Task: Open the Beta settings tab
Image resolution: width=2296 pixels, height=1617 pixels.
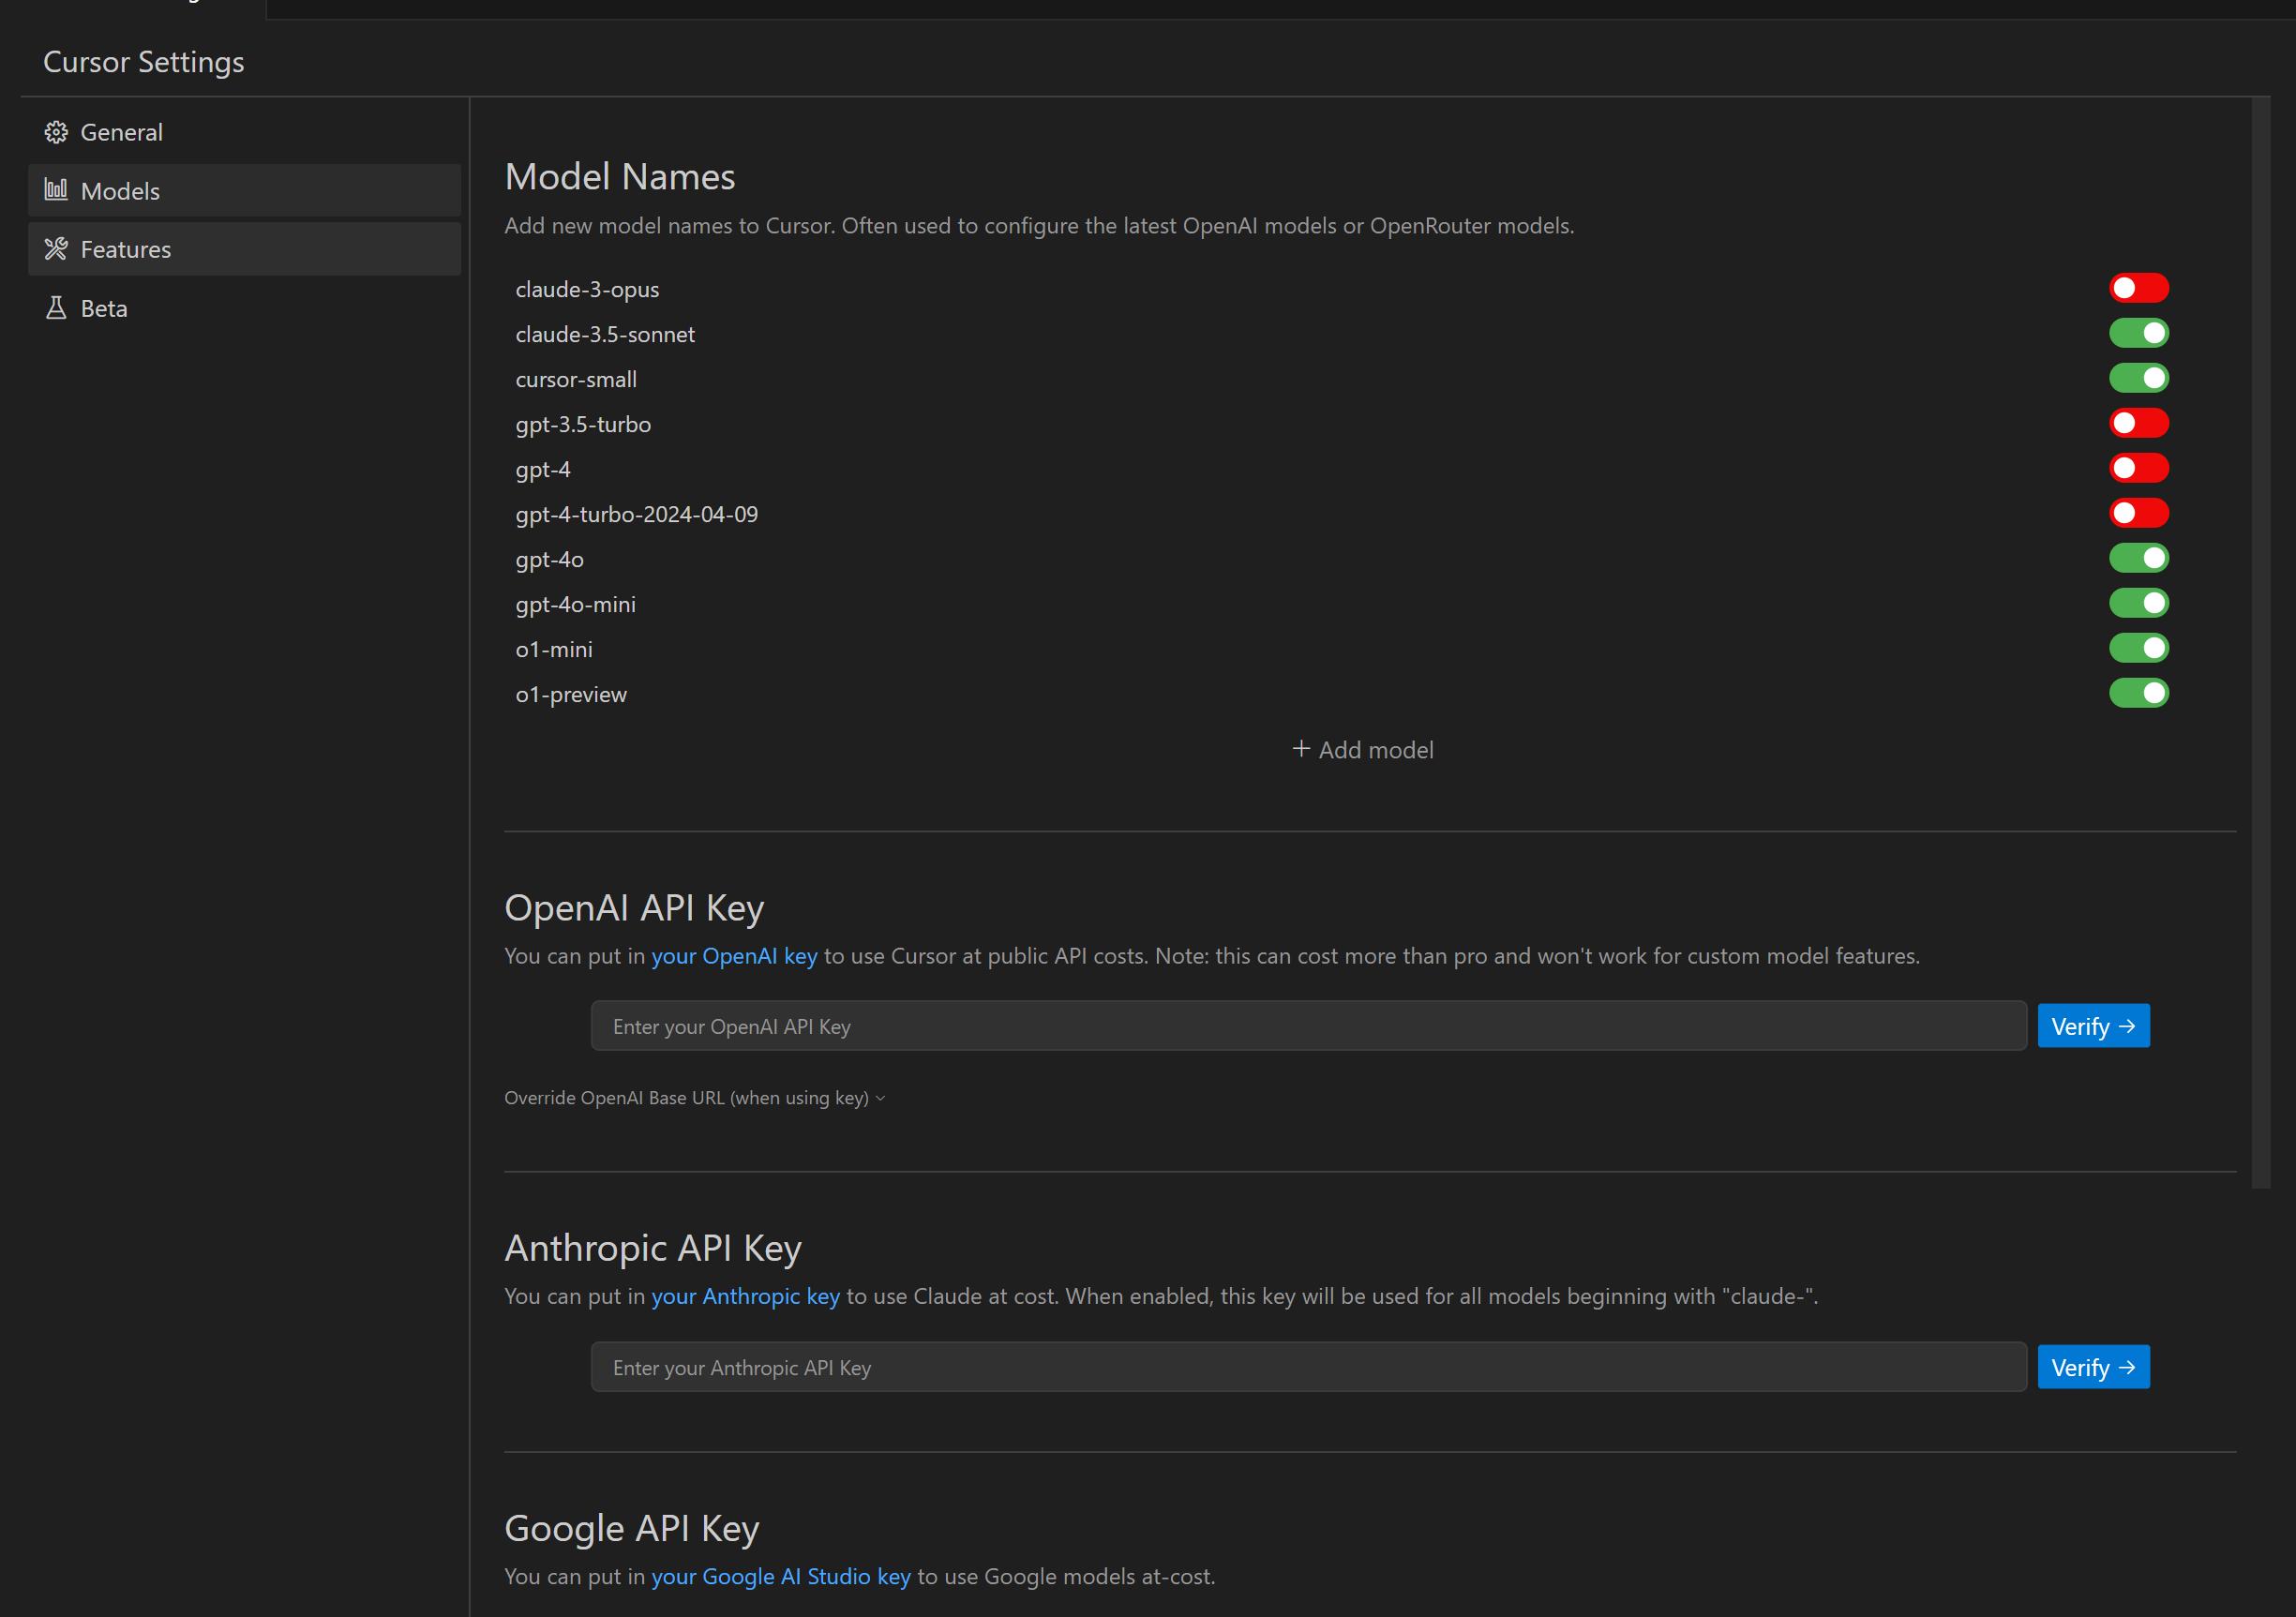Action: [104, 308]
